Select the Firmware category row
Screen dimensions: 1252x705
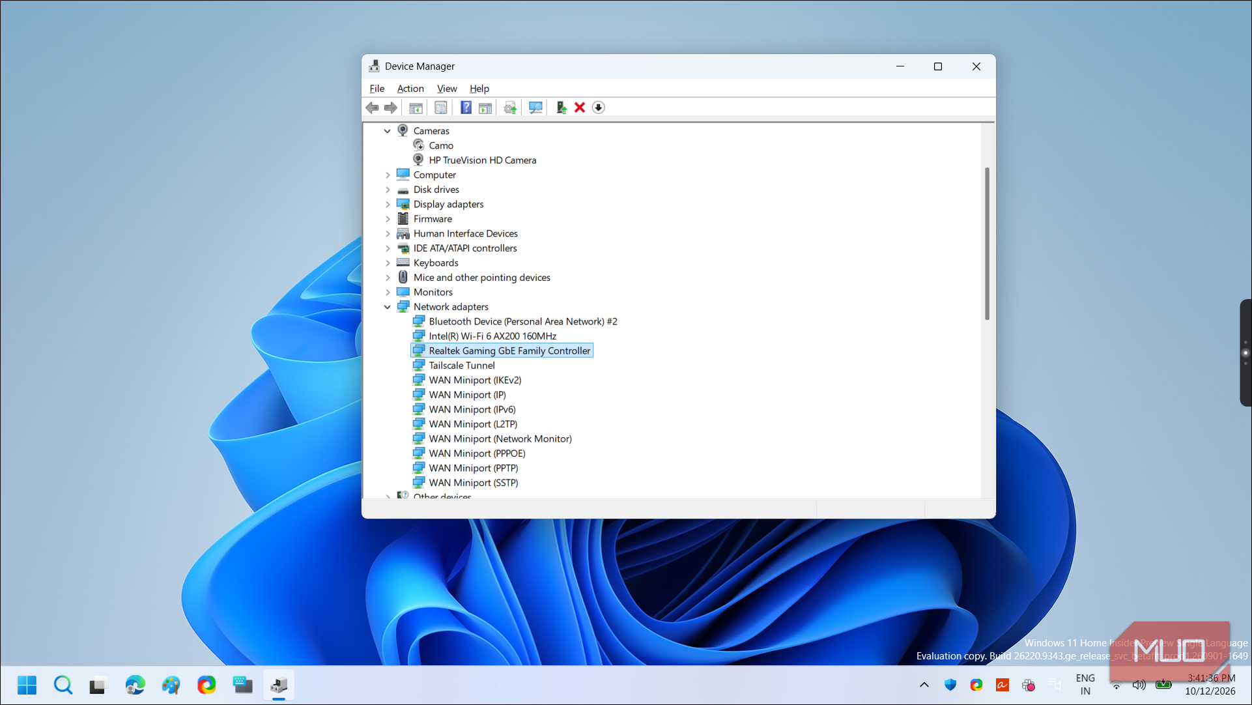[433, 219]
